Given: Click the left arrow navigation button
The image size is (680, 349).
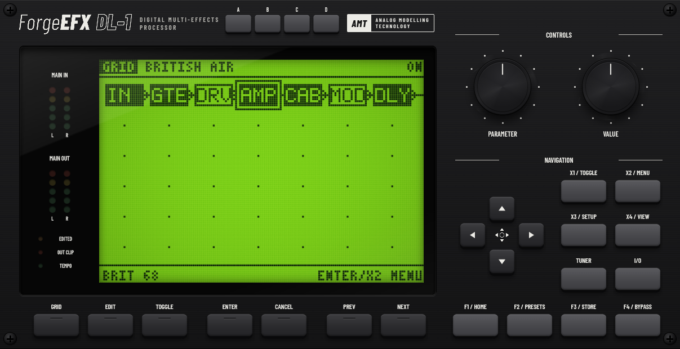Looking at the screenshot, I should tap(473, 235).
